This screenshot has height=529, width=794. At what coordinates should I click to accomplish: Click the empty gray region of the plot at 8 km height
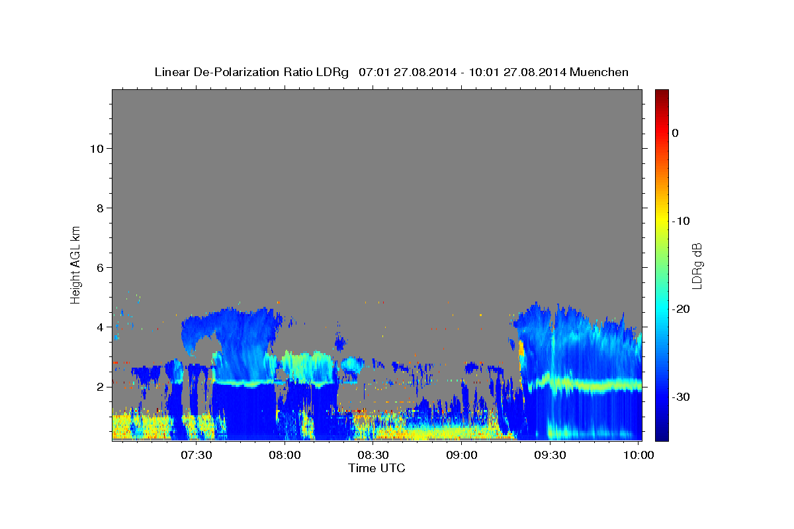point(376,208)
